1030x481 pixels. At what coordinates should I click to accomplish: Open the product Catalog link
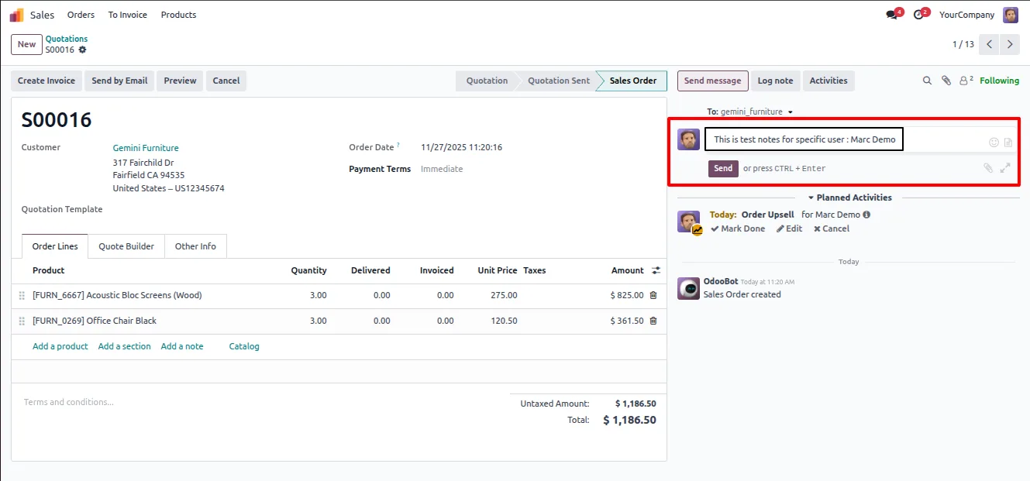(244, 346)
